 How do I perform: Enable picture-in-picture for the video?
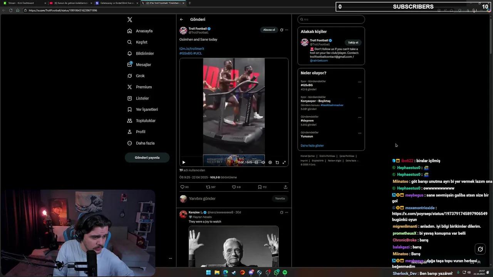[x=277, y=162]
